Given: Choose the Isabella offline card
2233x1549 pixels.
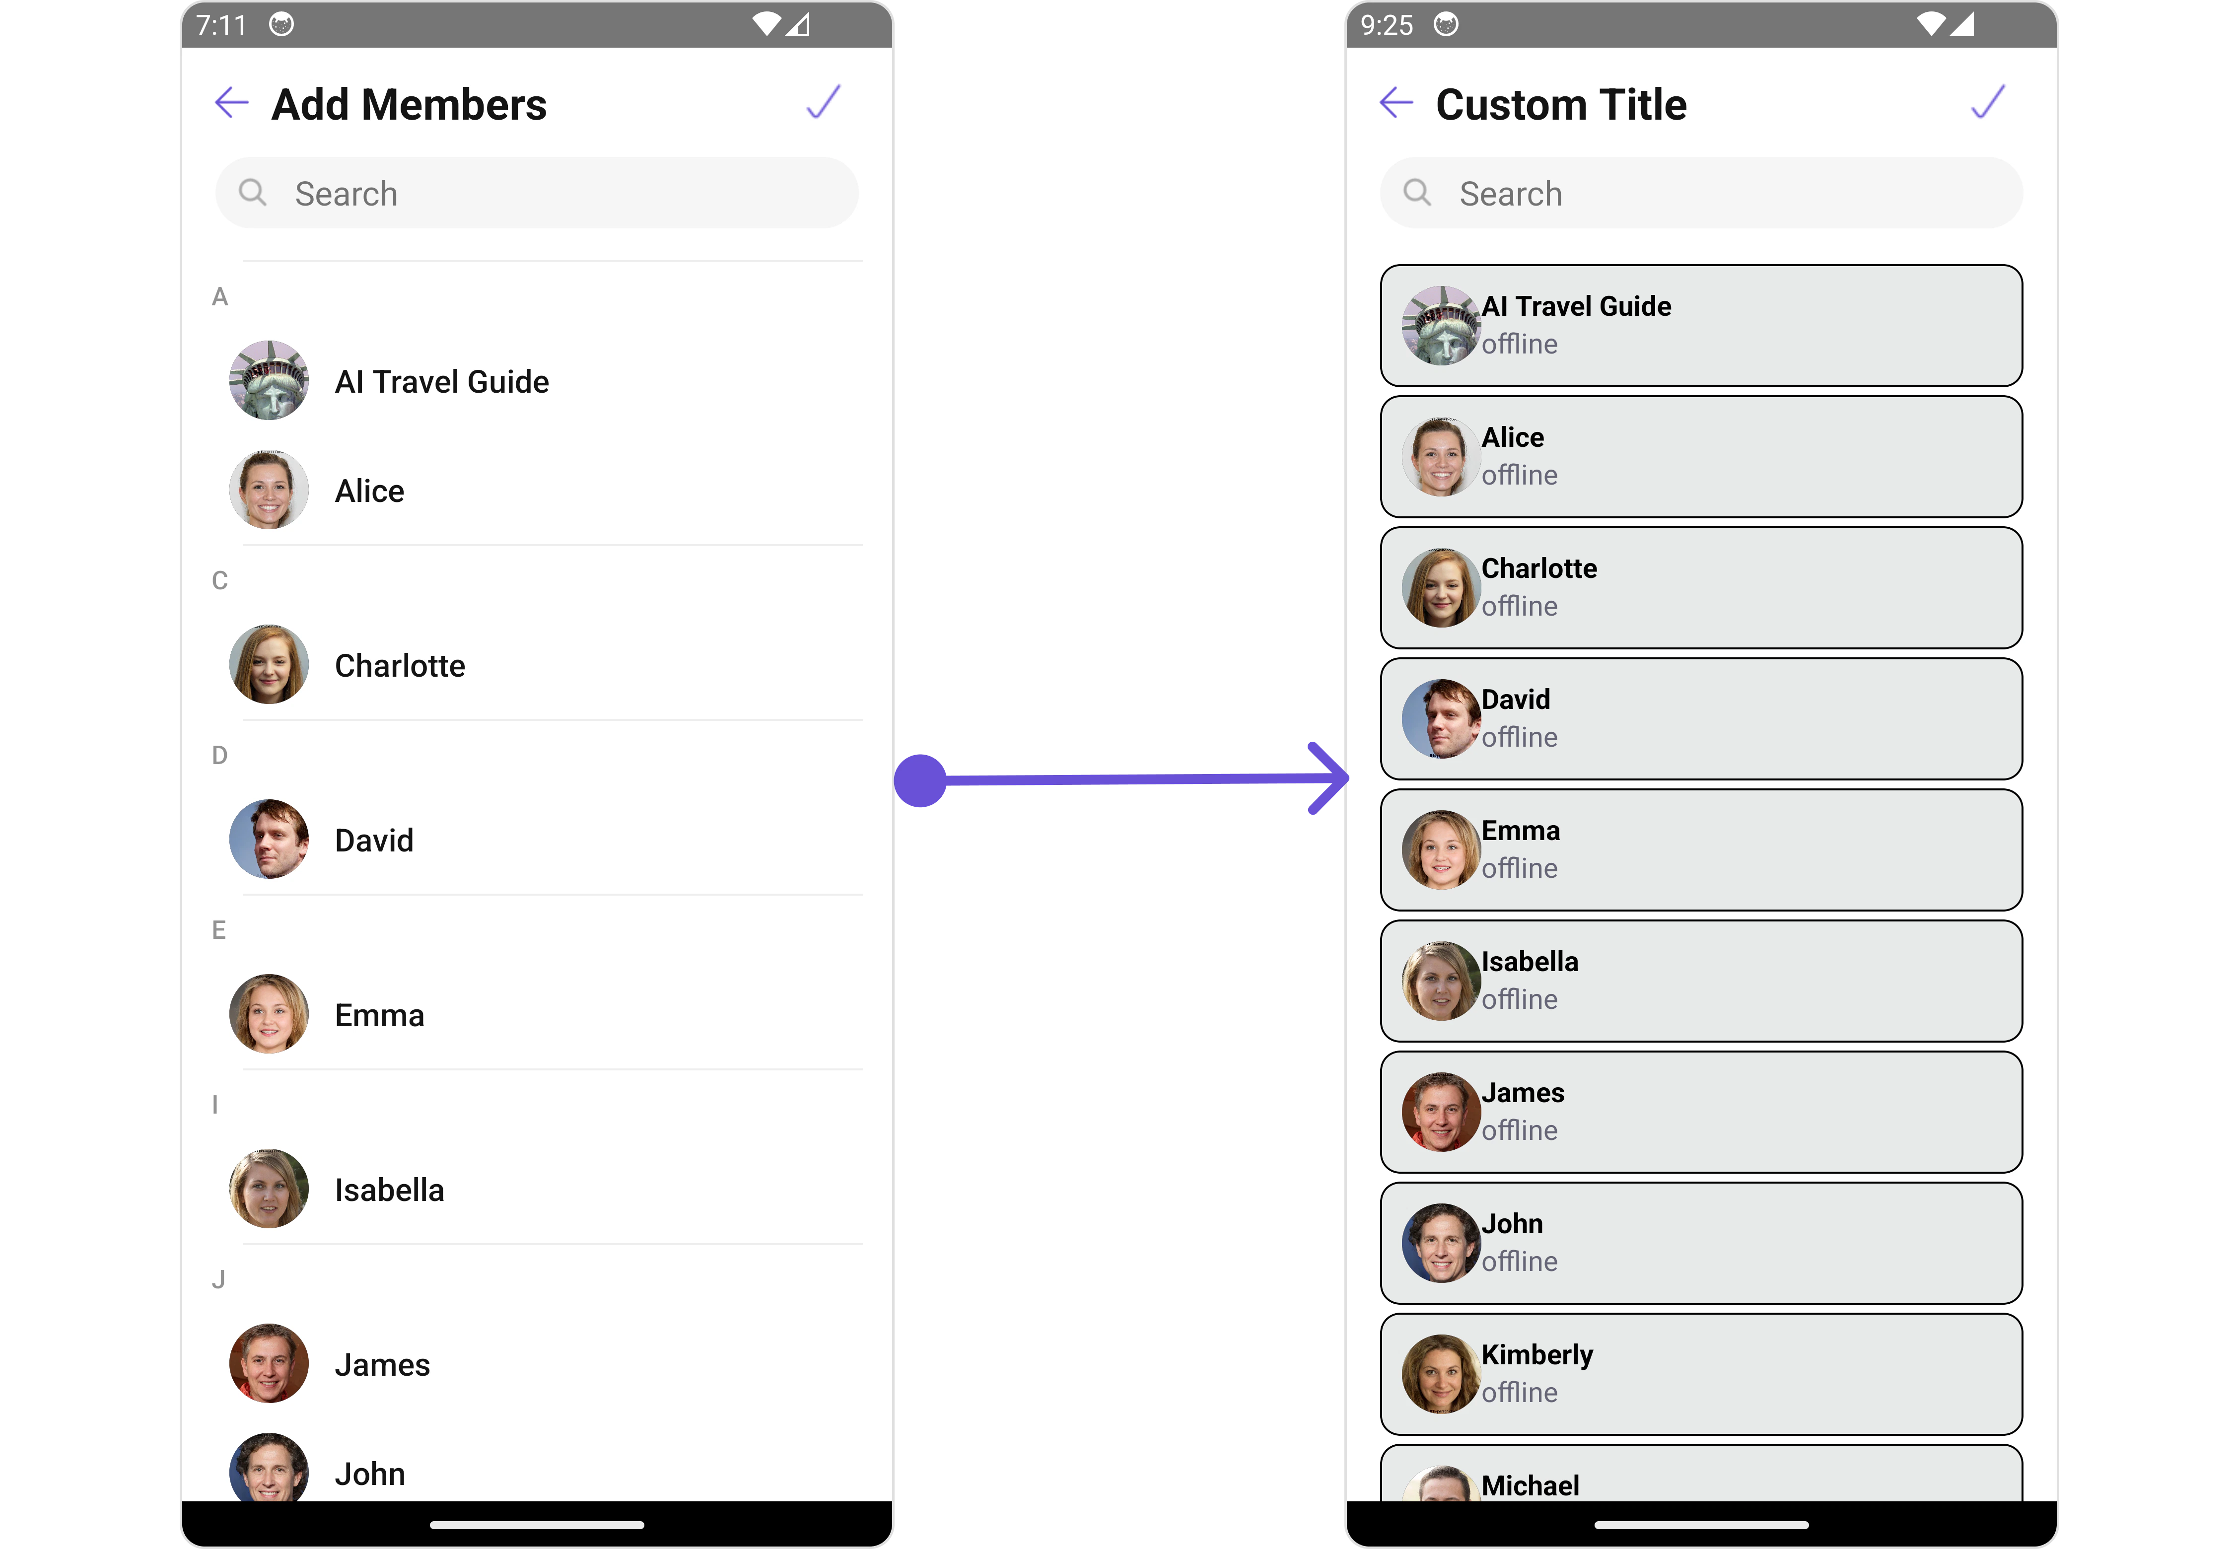Looking at the screenshot, I should coord(1701,981).
